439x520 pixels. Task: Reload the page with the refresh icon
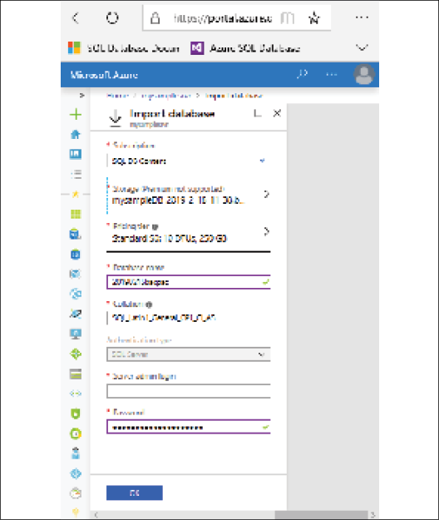tap(112, 18)
